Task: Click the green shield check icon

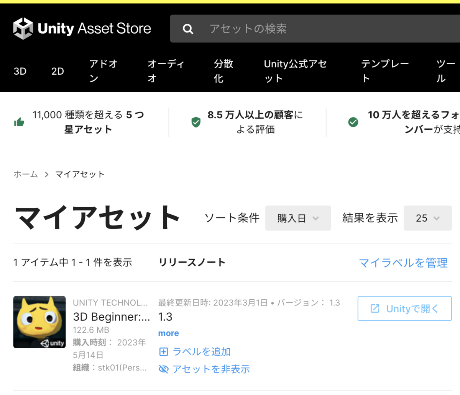Action: 196,122
